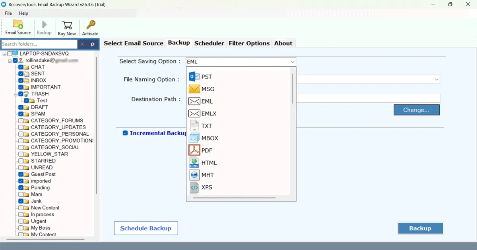Collapse the rollinsduke account node
Screen dimensions: 477x250
click(x=10, y=60)
